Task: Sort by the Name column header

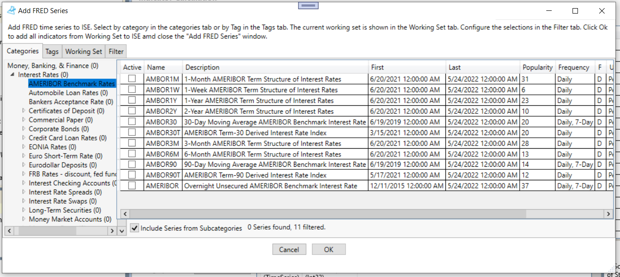Action: click(163, 67)
